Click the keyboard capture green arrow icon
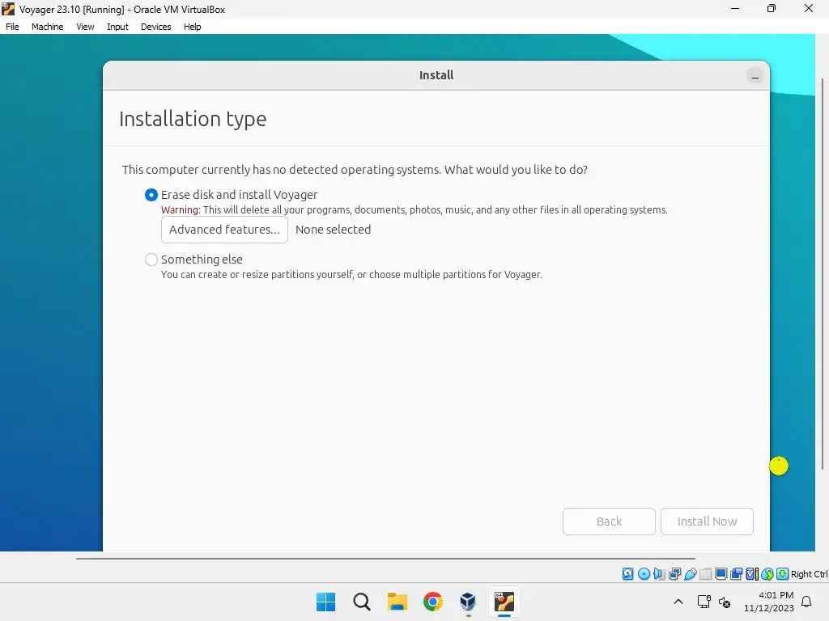 783,573
